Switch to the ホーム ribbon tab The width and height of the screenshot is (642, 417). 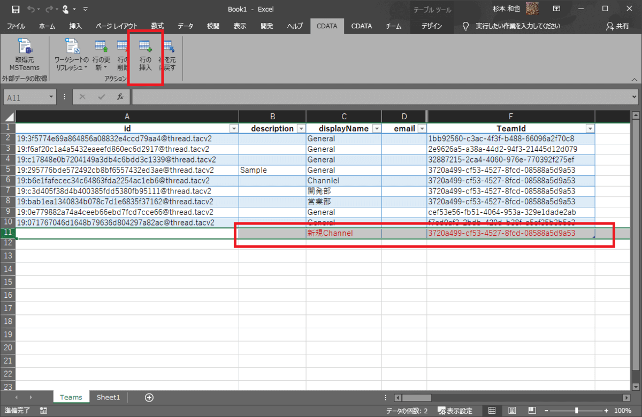pyautogui.click(x=47, y=26)
